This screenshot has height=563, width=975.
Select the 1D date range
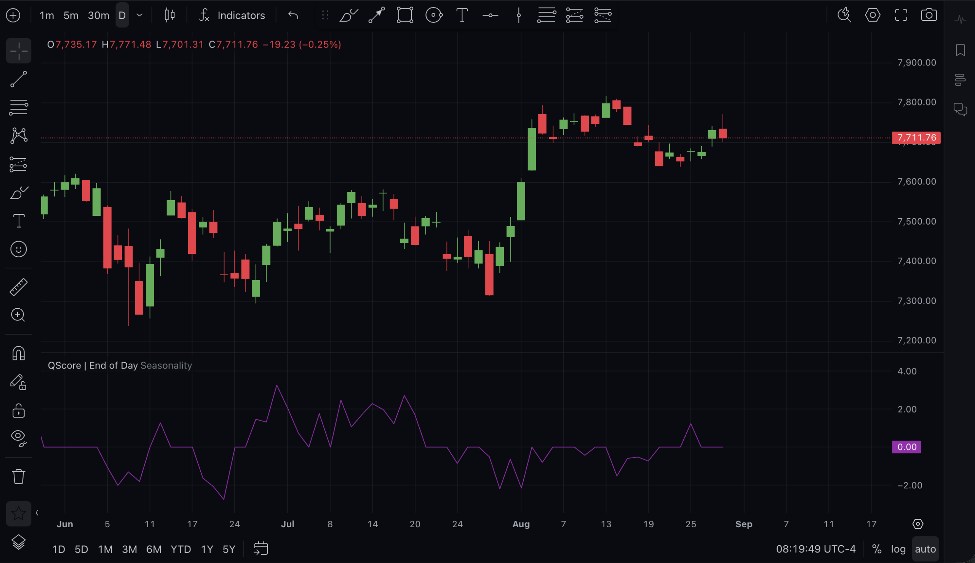[x=59, y=549]
